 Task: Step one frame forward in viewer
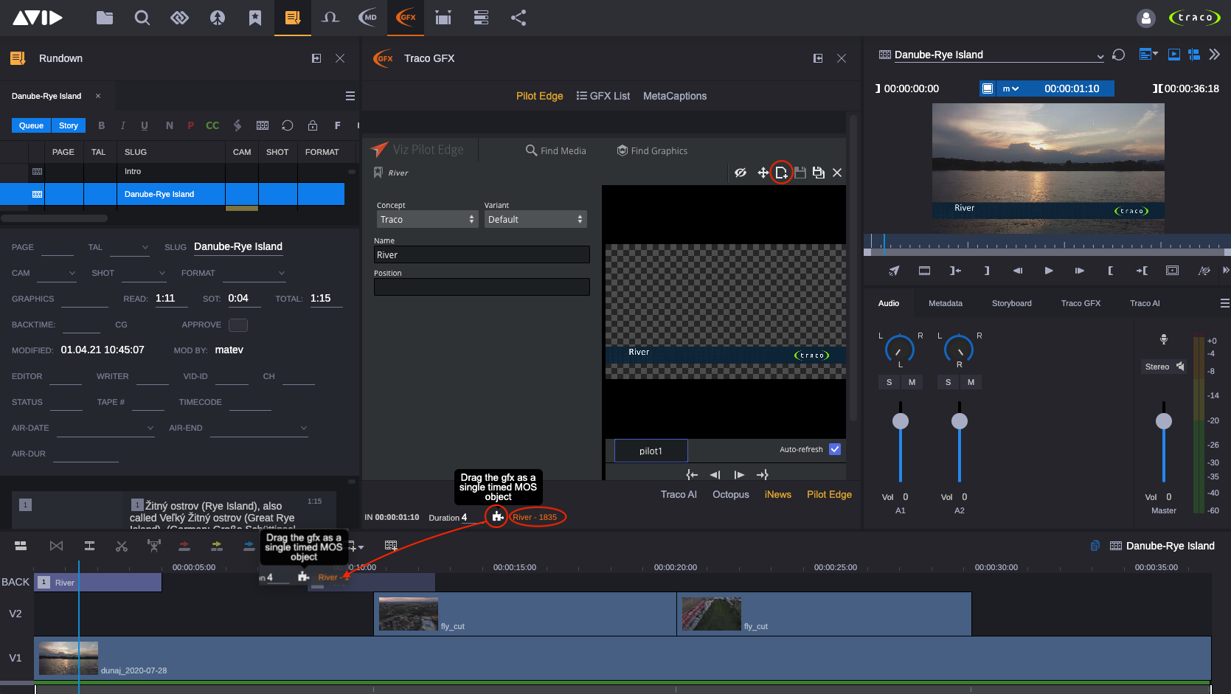click(1079, 271)
